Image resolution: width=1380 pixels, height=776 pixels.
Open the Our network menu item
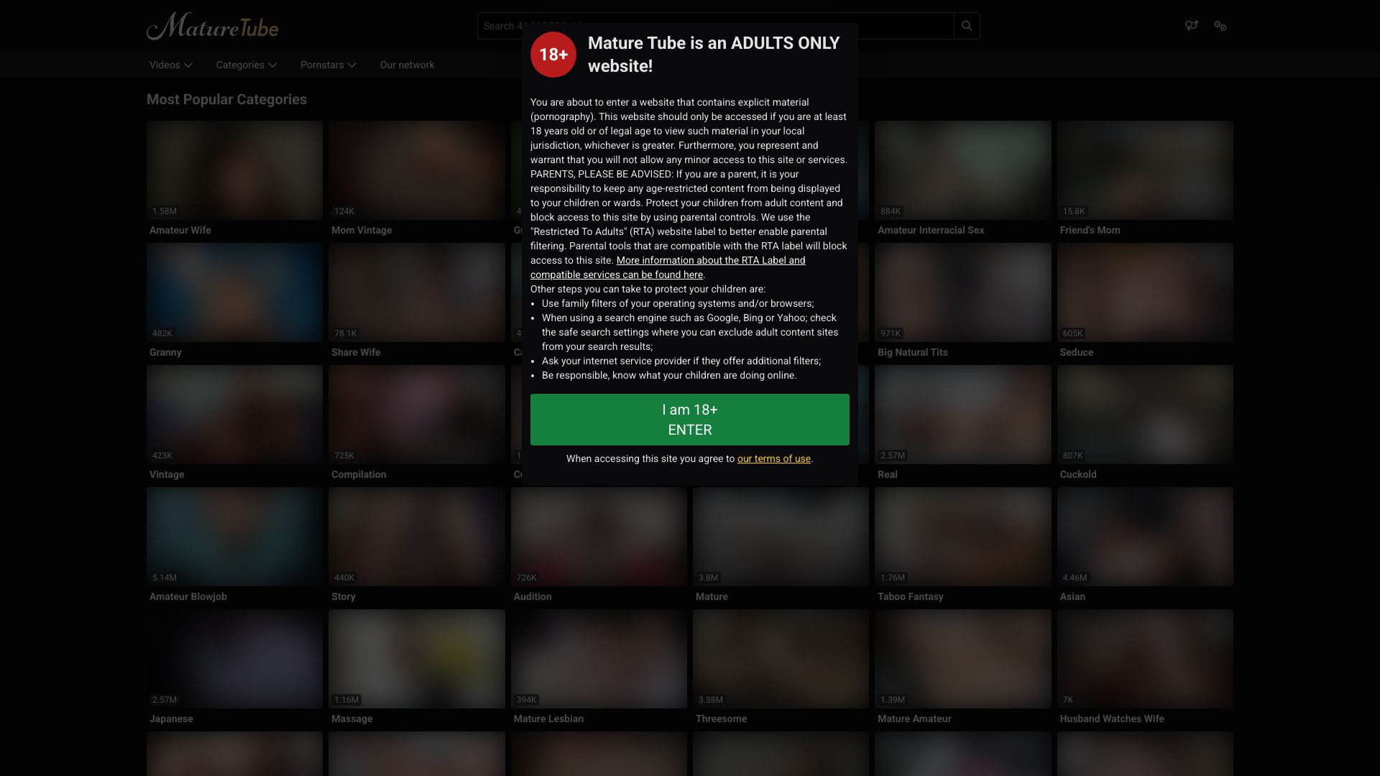pyautogui.click(x=407, y=65)
